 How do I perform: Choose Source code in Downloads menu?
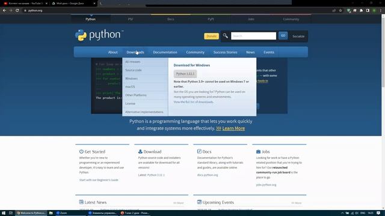[x=145, y=70]
